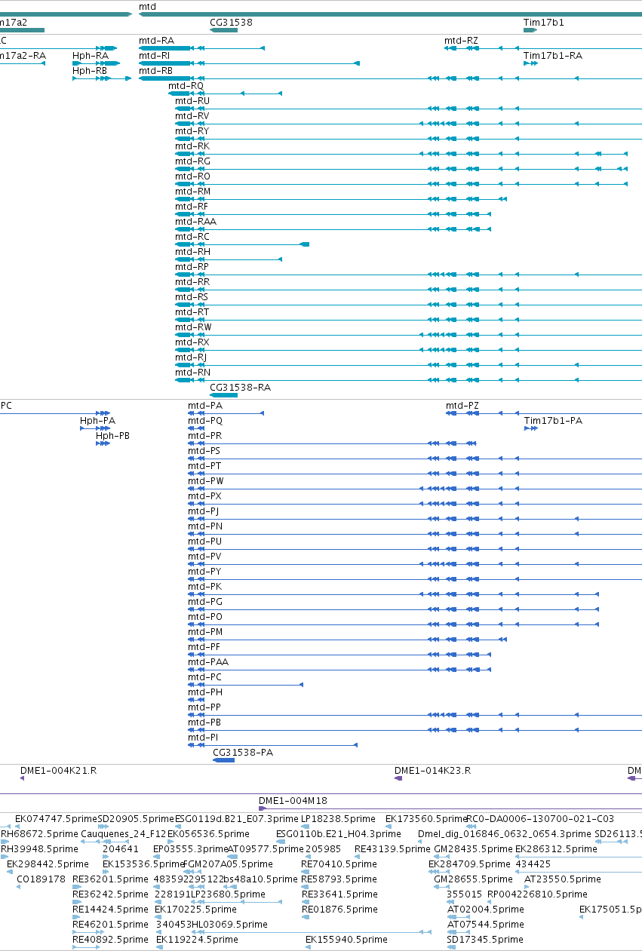
Task: Select transcript Tim17b1-RA
Action: click(x=552, y=55)
